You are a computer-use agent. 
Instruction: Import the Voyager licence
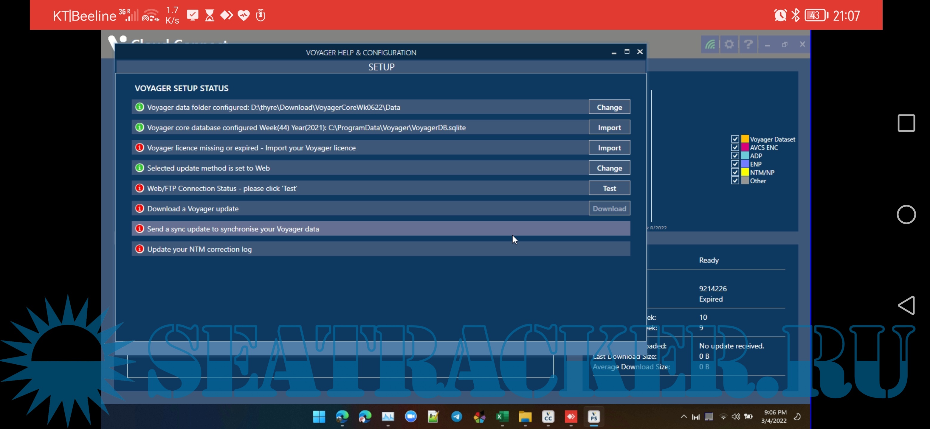(609, 147)
